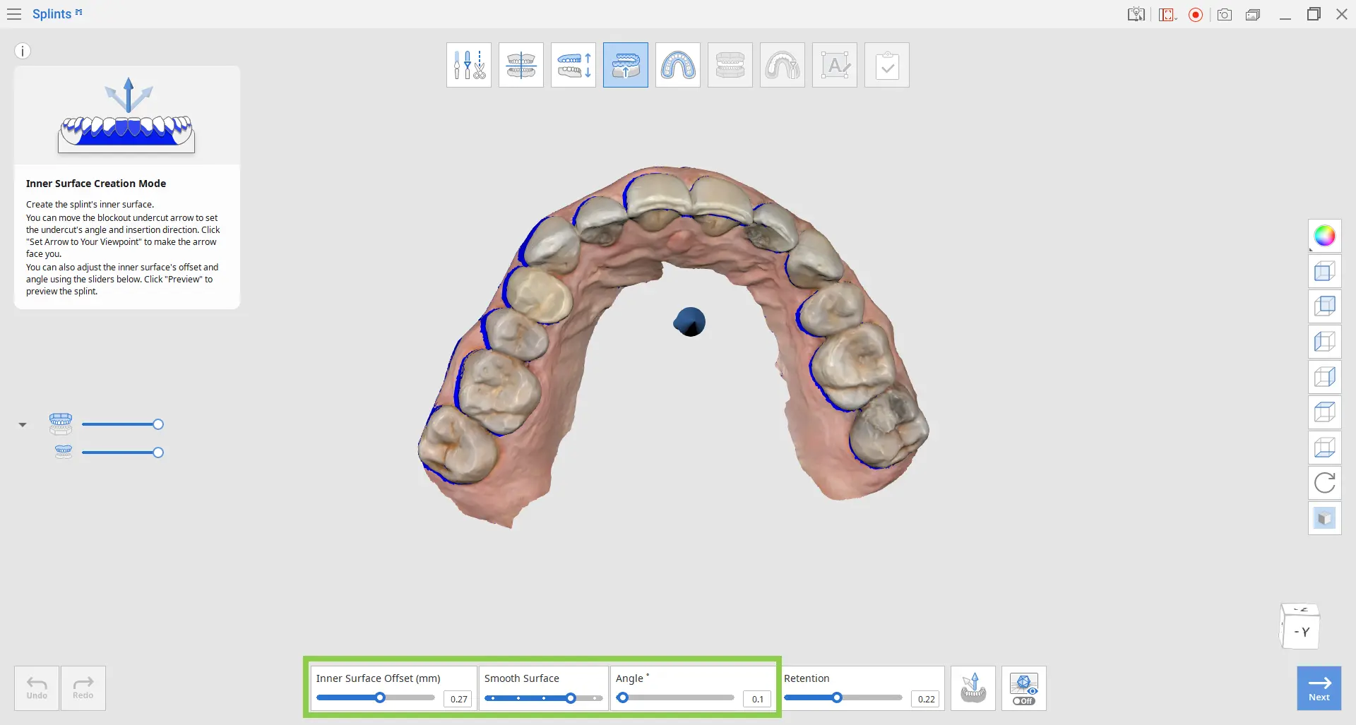Open the hamburger menu beside Splints

coord(14,14)
